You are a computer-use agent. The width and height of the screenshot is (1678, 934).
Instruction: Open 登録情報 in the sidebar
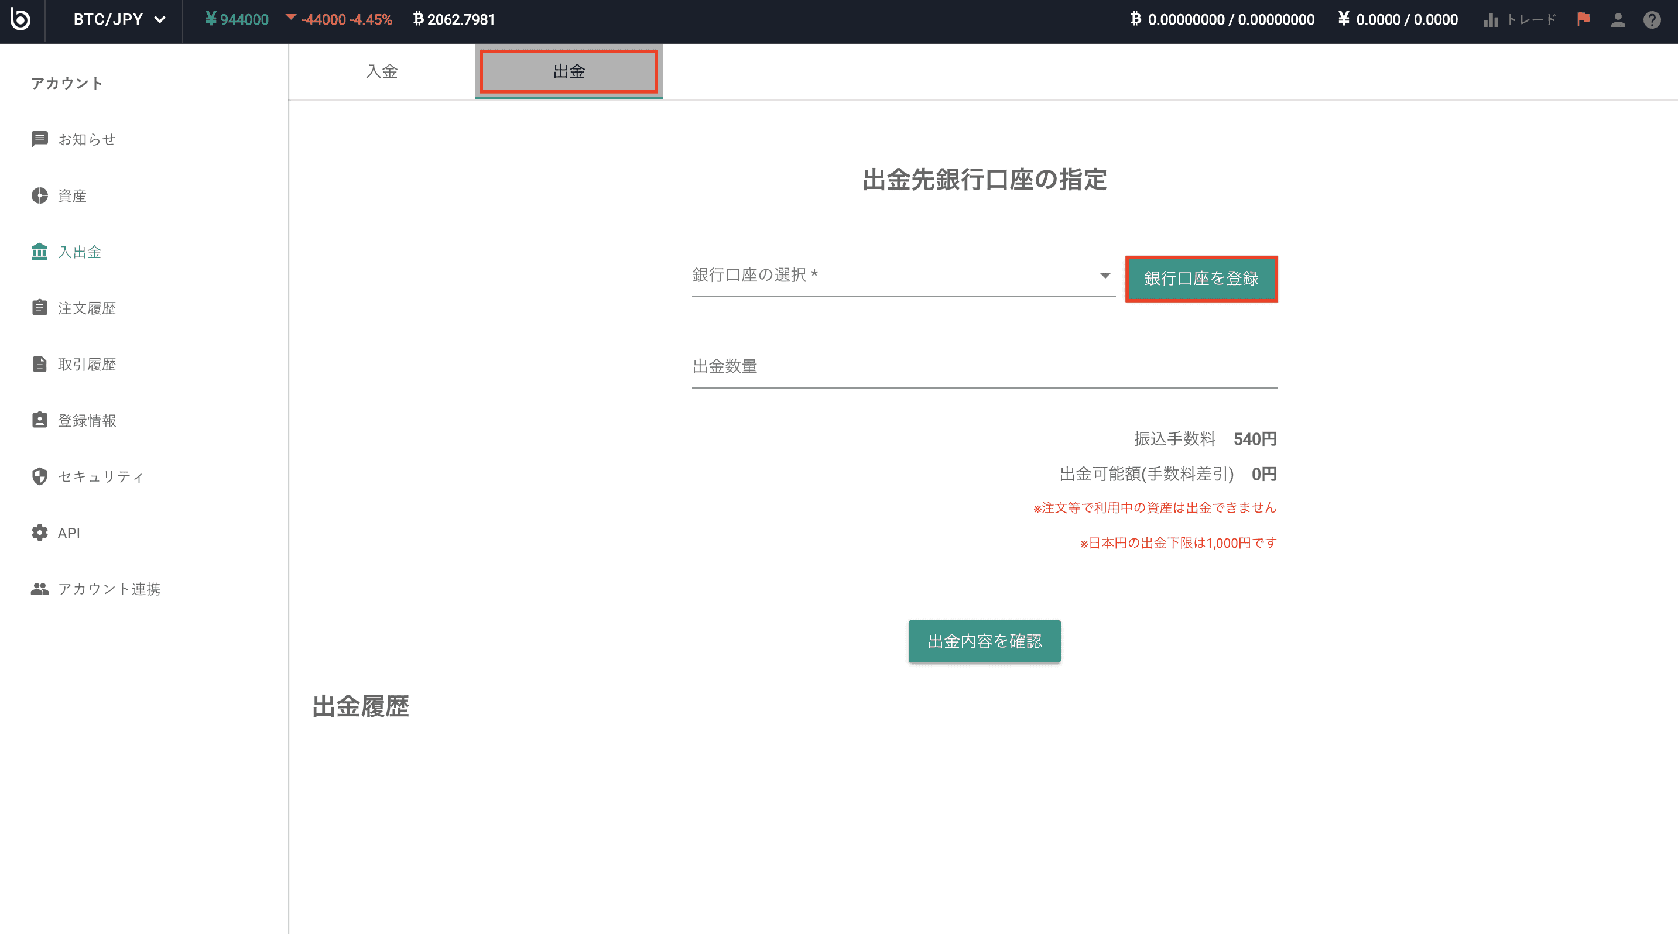(86, 420)
